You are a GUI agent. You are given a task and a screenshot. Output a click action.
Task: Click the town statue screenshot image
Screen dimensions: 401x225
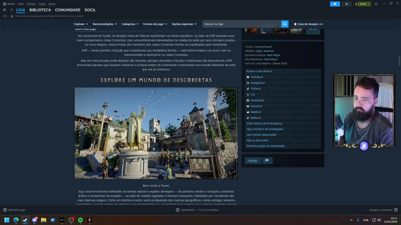coord(156,133)
